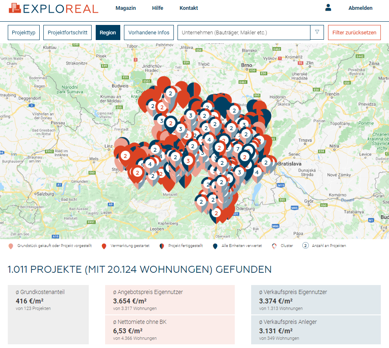
Task: Click the Exploreal logo
Action: 54,8
